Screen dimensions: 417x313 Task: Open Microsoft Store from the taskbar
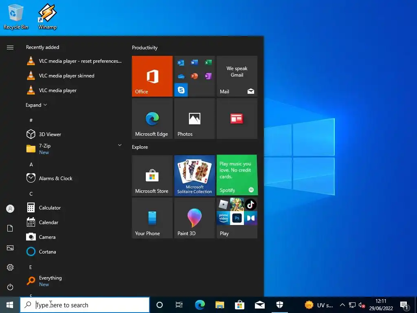click(239, 305)
